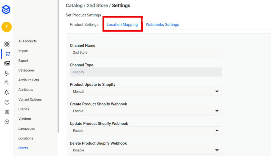Expand the Product Update to Shopify dropdown
271x156 pixels.
[146, 92]
